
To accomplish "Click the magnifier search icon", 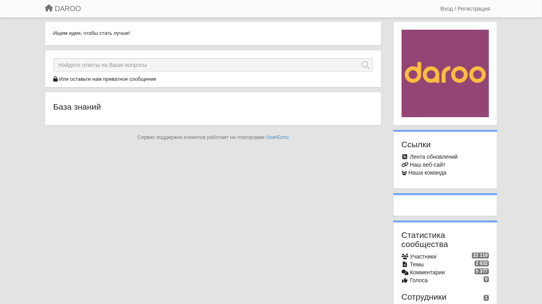I will coord(365,65).
